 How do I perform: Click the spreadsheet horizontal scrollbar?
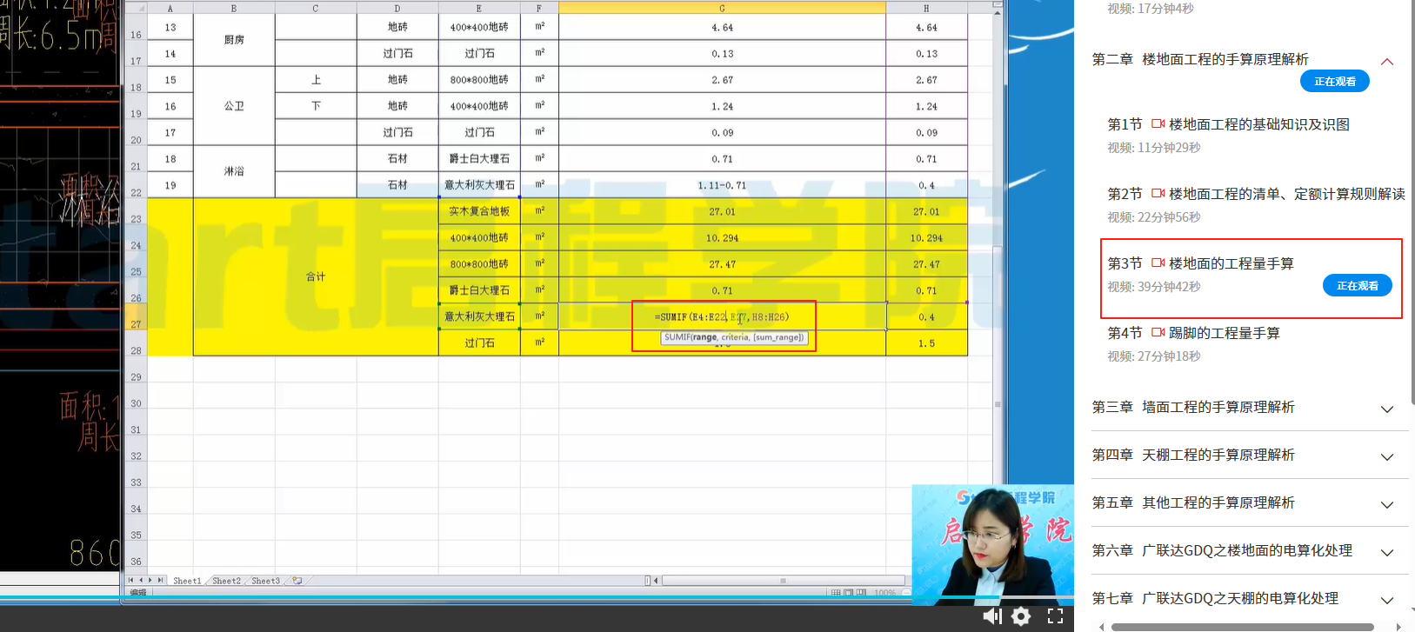click(783, 580)
